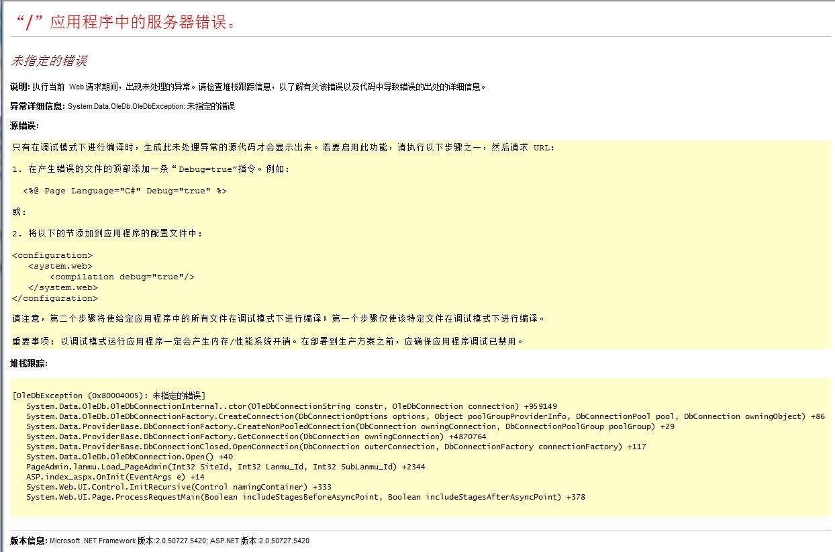Click the "重要事项" debug mode warning paragraph

[x=267, y=341]
